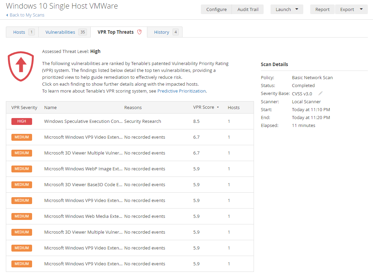The height and width of the screenshot is (276, 373).
Task: Click the Hosts tab count badge 1
Action: [x=31, y=32]
